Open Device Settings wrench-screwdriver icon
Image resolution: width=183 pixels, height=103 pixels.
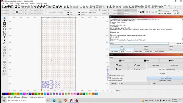coord(60,7)
